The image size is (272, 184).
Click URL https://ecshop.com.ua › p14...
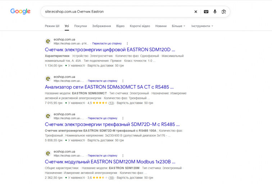(x=71, y=43)
